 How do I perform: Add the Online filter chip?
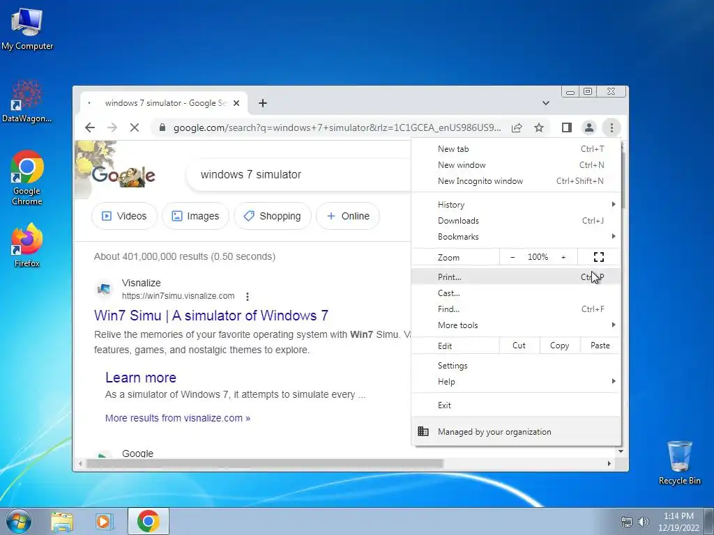point(348,216)
